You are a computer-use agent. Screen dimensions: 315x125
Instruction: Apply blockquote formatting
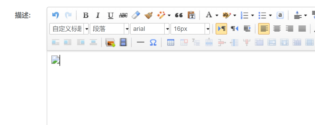(x=179, y=15)
